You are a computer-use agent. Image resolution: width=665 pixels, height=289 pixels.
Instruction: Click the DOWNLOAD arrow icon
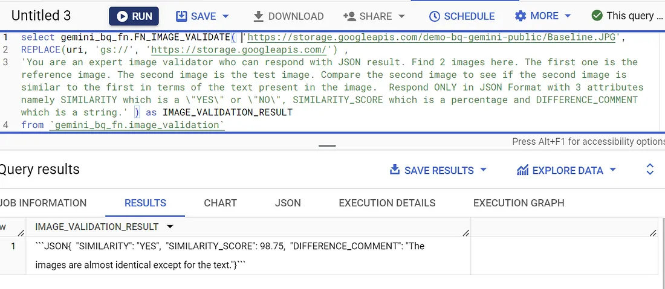point(259,16)
